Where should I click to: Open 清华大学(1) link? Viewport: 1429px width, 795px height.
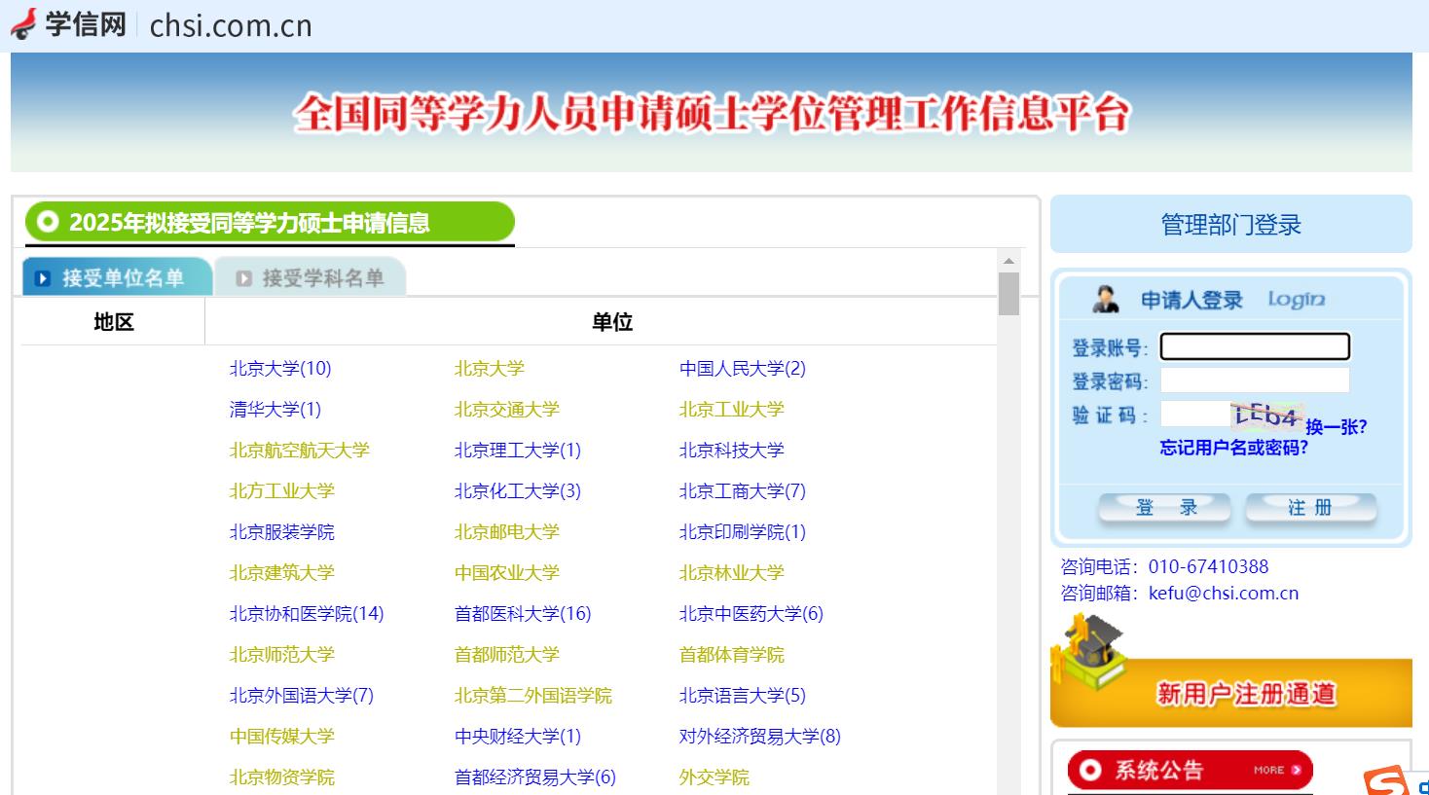275,410
